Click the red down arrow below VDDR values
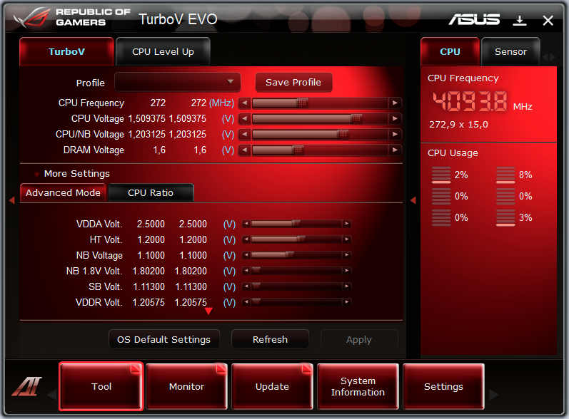This screenshot has width=569, height=419. pyautogui.click(x=208, y=311)
